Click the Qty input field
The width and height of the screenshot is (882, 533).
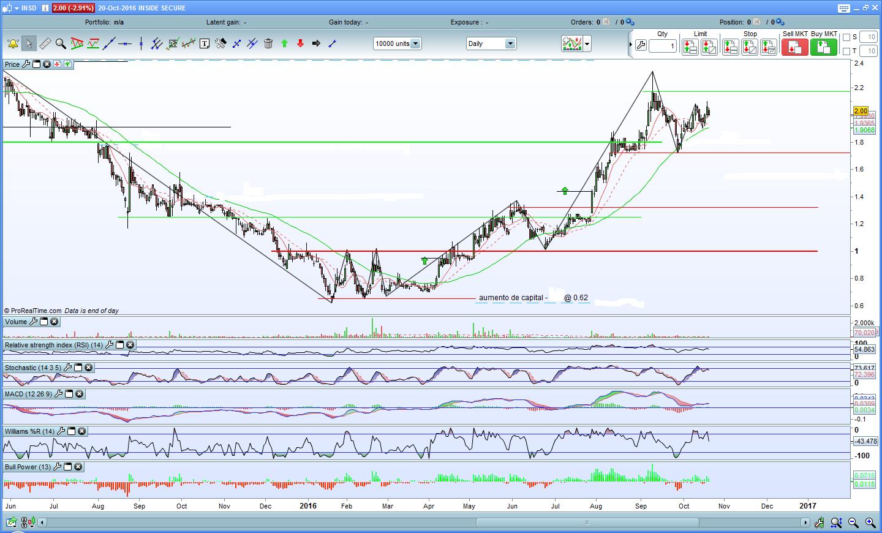click(663, 46)
